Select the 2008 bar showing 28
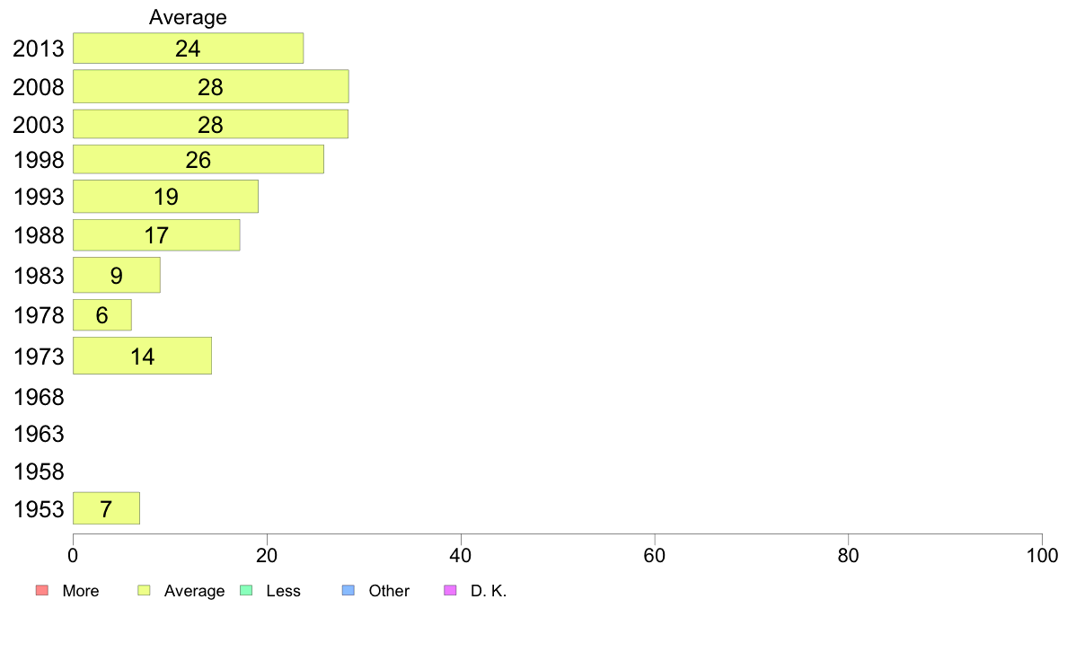The image size is (1067, 661). pos(211,86)
